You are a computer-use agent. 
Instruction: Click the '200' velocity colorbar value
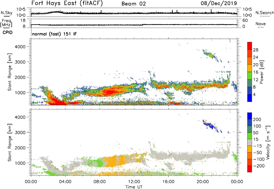click(257, 119)
